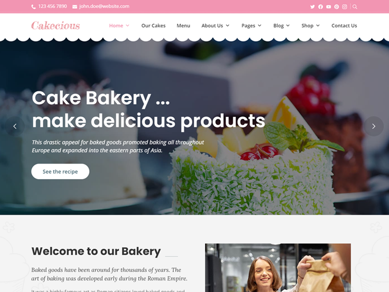
Task: Open the Pinterest social icon
Action: coord(336,7)
